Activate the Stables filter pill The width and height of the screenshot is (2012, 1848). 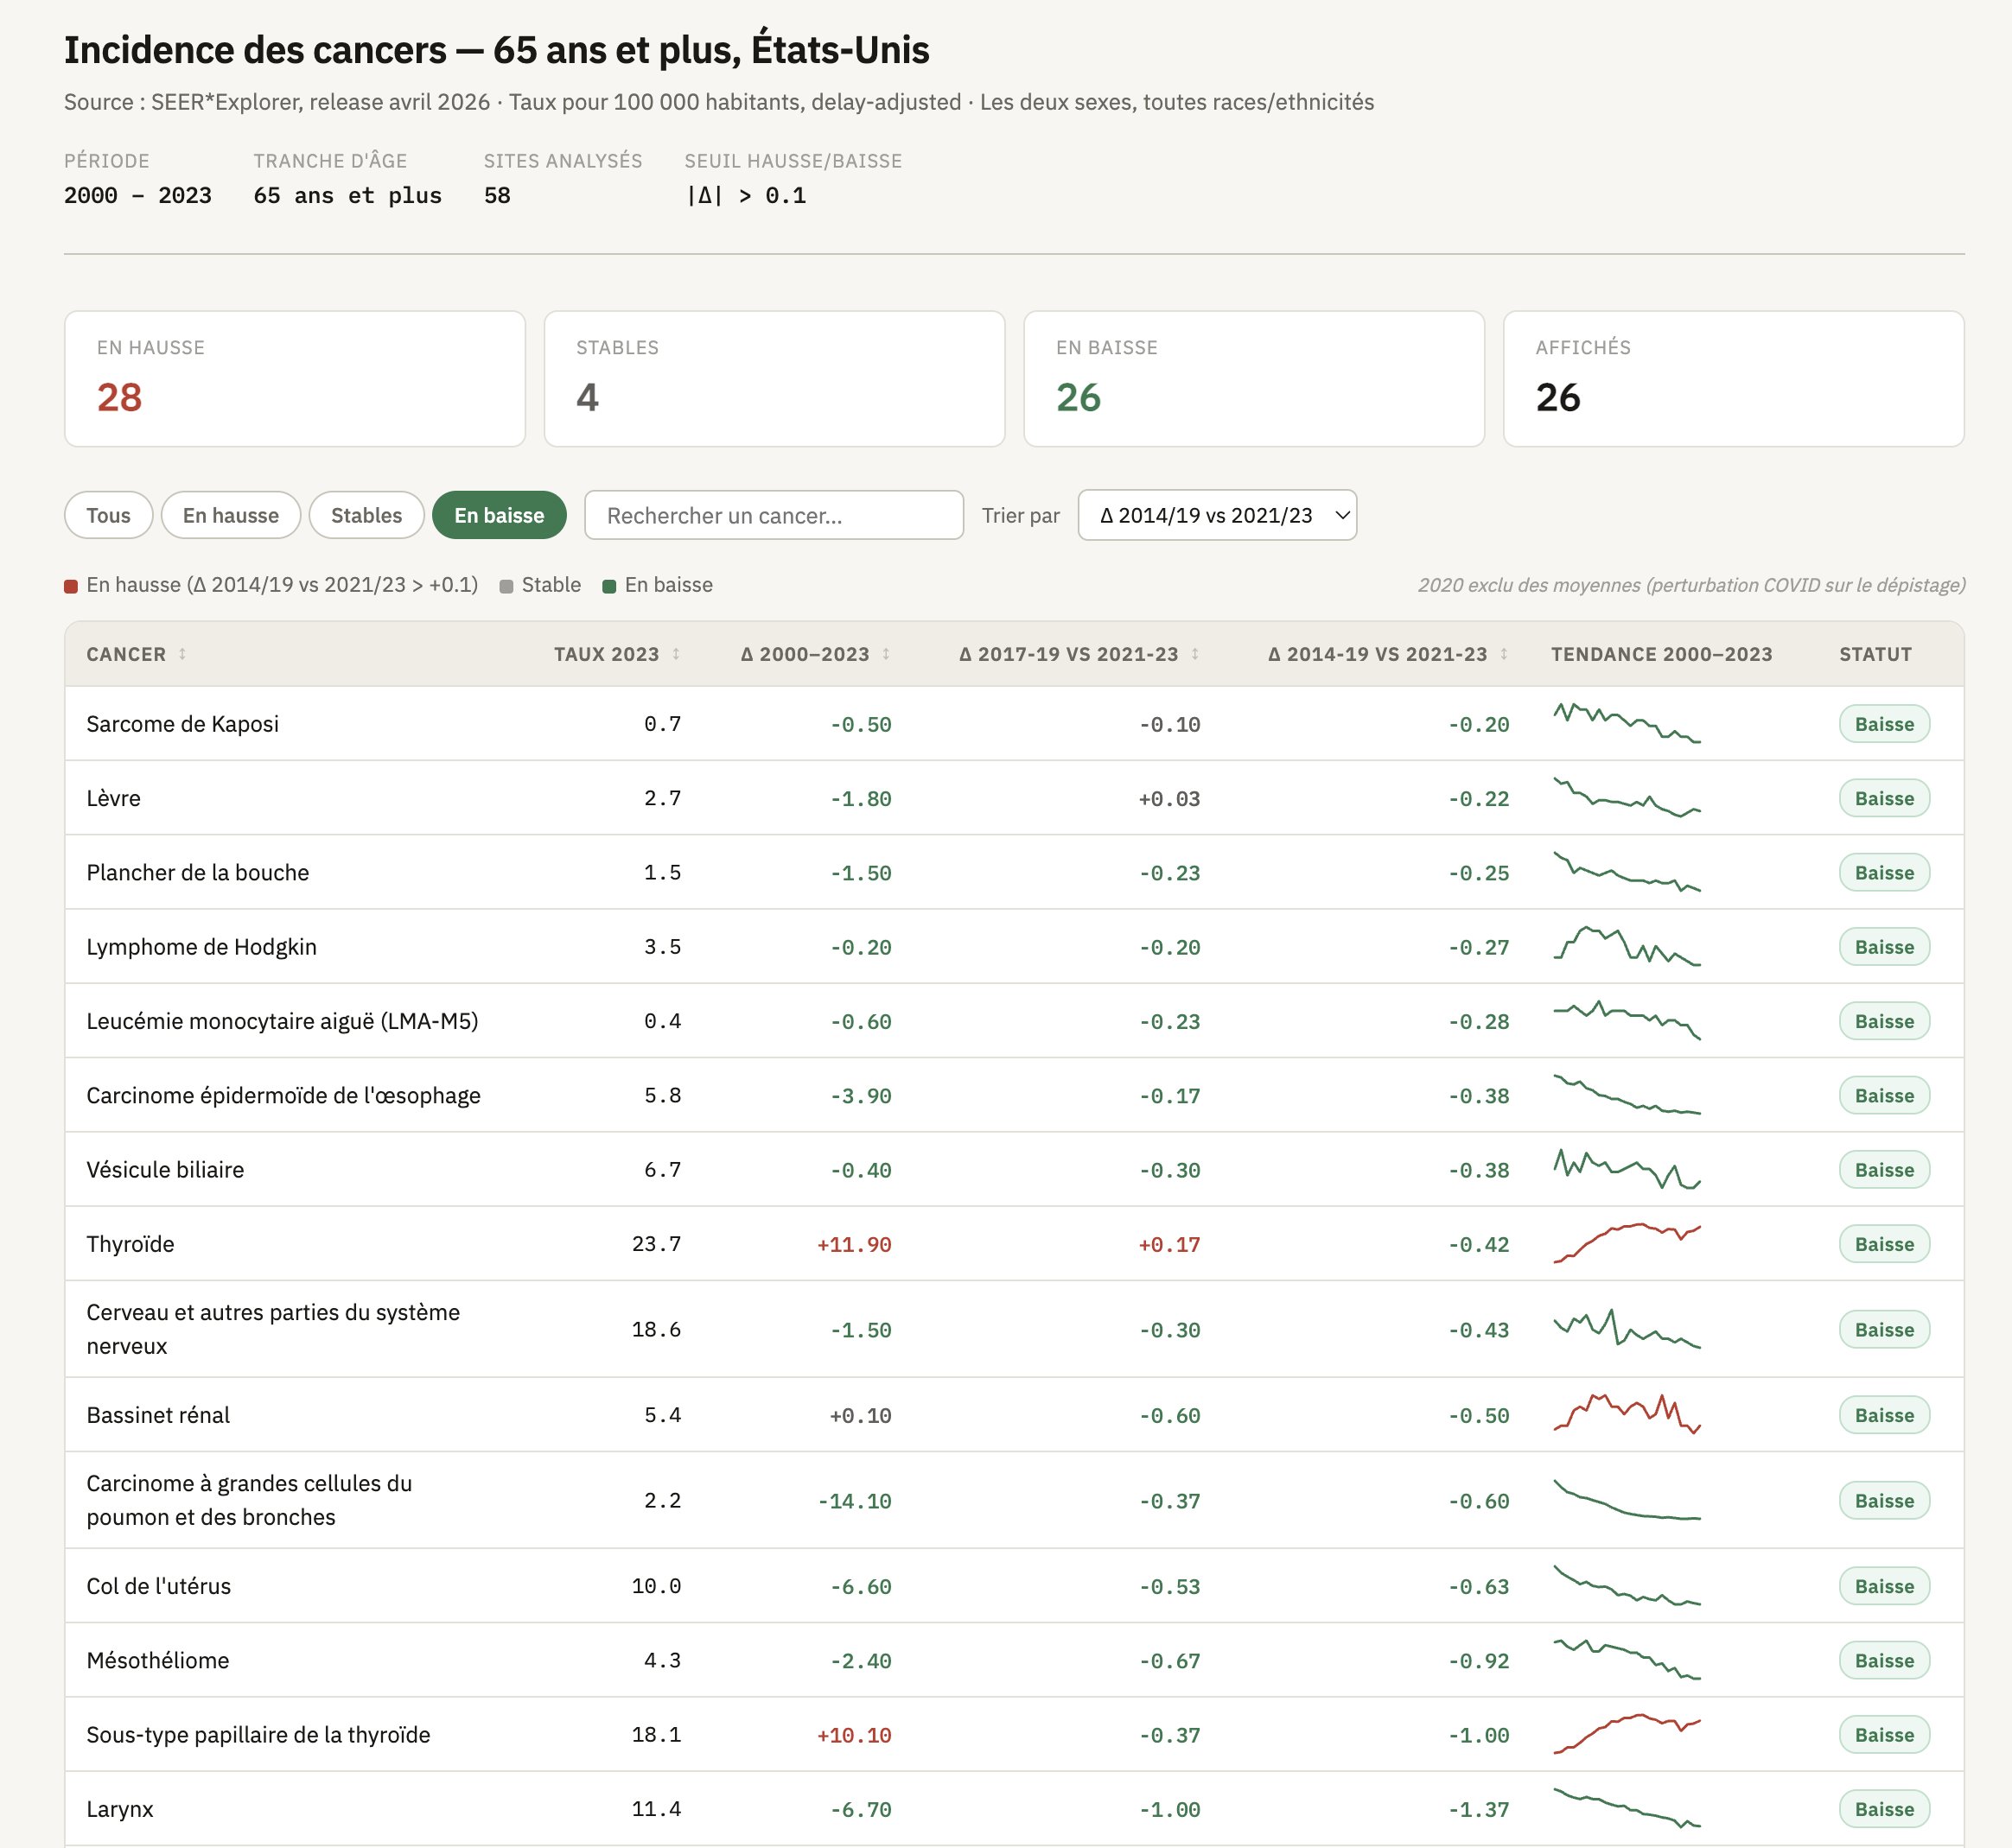[x=366, y=515]
